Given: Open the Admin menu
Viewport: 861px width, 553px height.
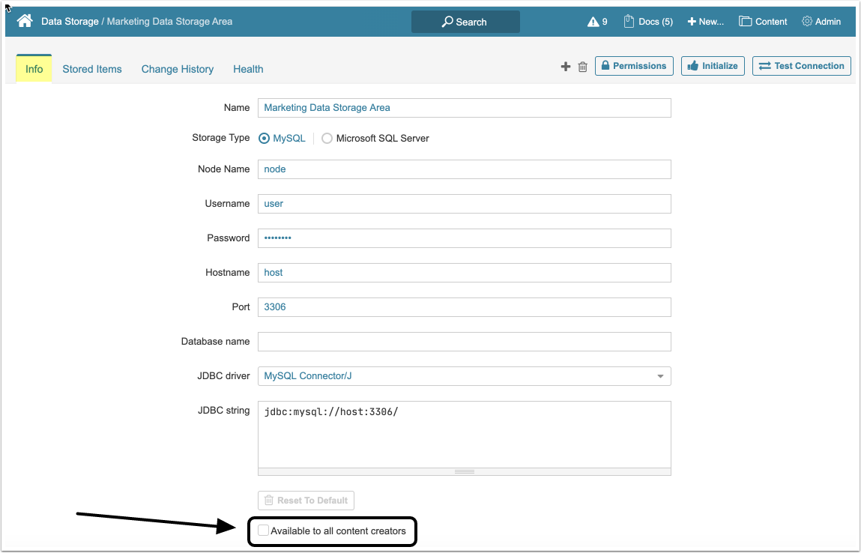Looking at the screenshot, I should 821,22.
